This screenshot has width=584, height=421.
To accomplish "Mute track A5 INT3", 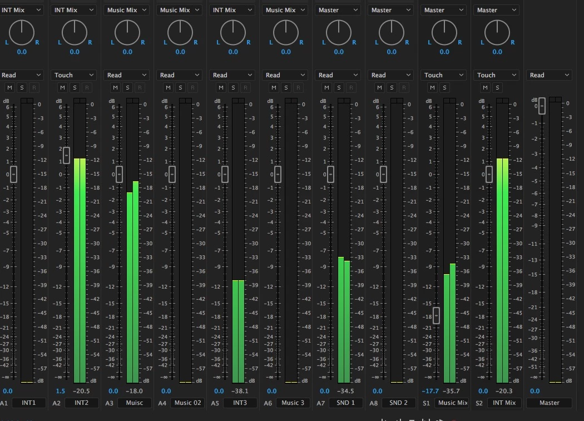I will coord(221,87).
